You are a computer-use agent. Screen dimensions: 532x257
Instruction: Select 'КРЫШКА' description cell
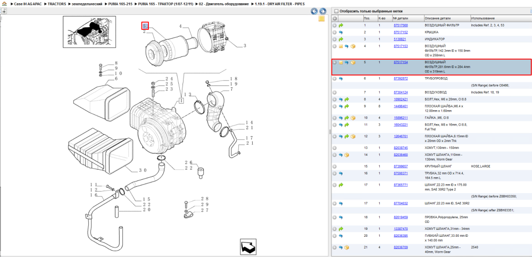coord(431,32)
